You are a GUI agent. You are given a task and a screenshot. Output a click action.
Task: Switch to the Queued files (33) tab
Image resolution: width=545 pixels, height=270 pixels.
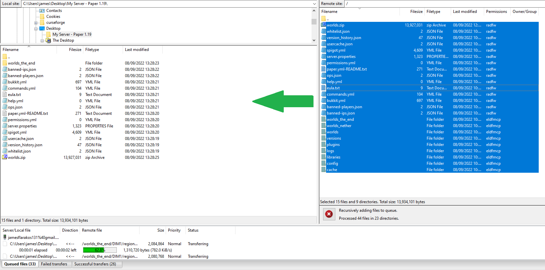20,264
